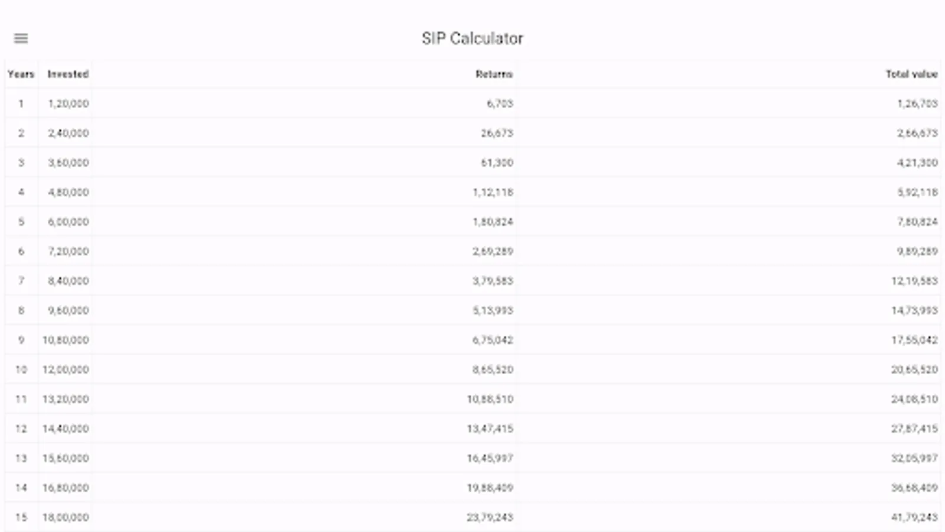Click total value 41,79,243

click(x=914, y=517)
